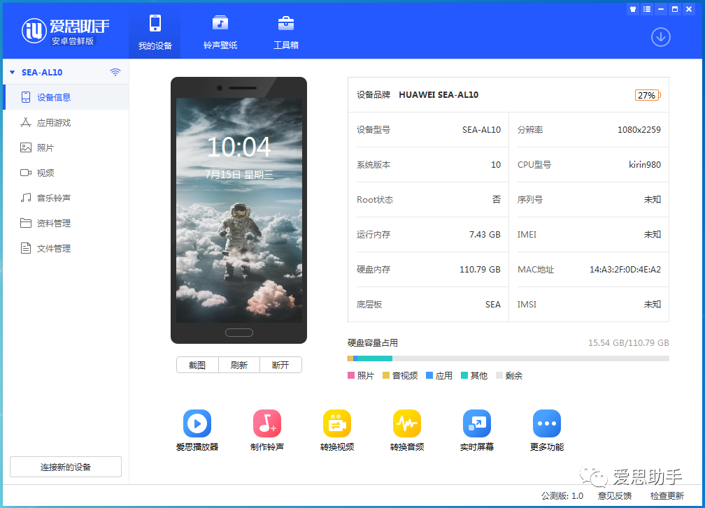Click the 110.79 GB storage value
Image resolution: width=705 pixels, height=508 pixels.
click(x=480, y=270)
